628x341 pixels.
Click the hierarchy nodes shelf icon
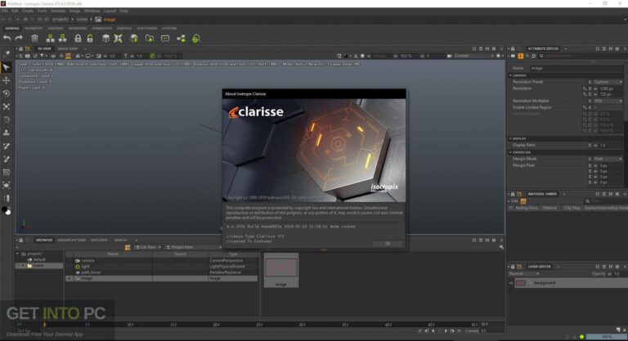click(x=181, y=38)
